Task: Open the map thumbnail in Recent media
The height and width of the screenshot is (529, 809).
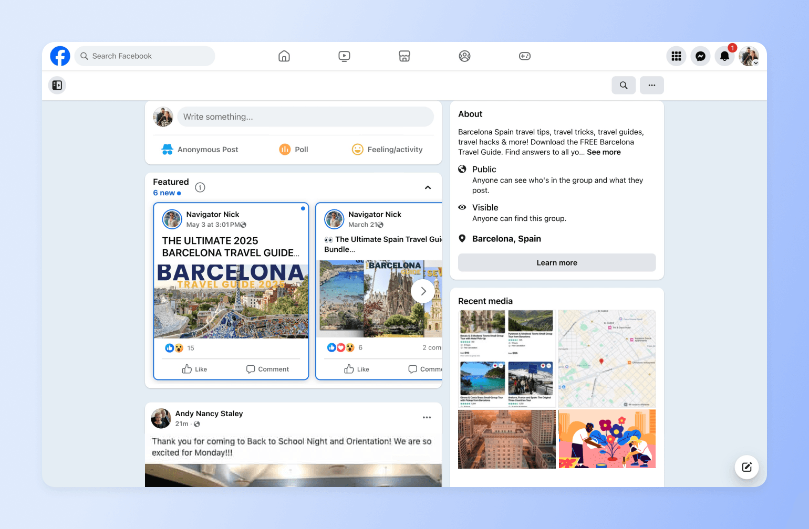Action: click(x=607, y=358)
